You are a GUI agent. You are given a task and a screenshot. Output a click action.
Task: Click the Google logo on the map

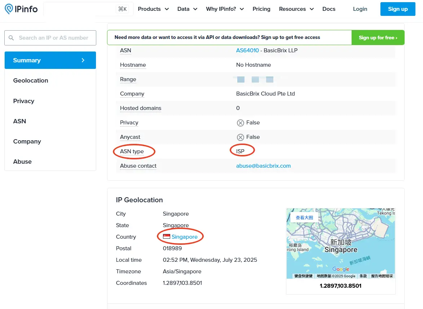click(341, 269)
